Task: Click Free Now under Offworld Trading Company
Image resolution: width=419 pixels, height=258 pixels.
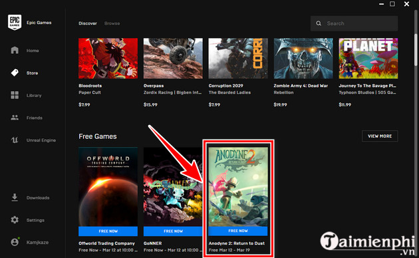Action: point(108,231)
